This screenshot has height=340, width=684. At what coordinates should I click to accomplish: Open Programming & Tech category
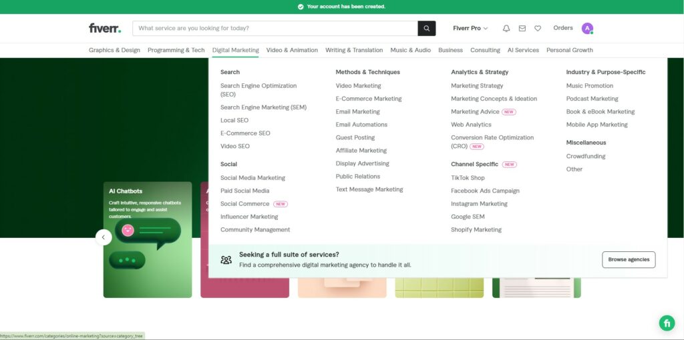(x=176, y=50)
